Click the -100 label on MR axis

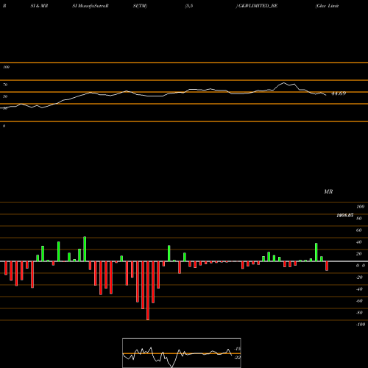(x=361, y=325)
